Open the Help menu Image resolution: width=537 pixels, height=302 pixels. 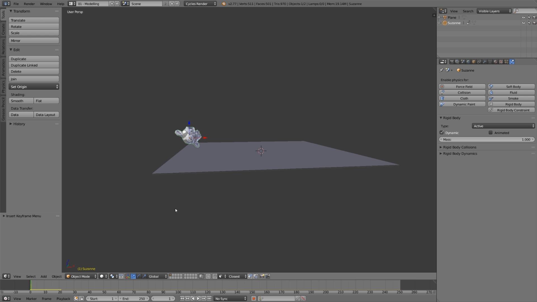tap(61, 4)
